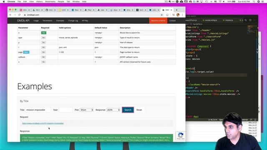The image size is (267, 150).
Task: Click the Search button
Action: 128,110
